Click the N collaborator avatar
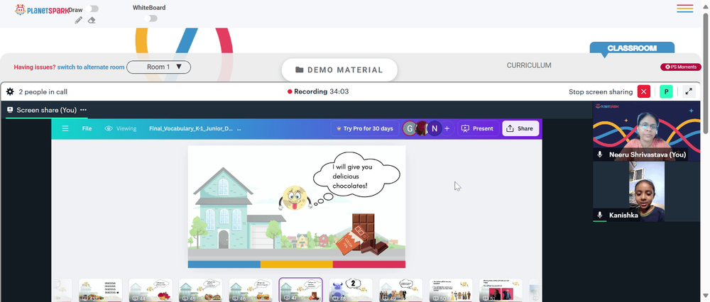 point(435,128)
